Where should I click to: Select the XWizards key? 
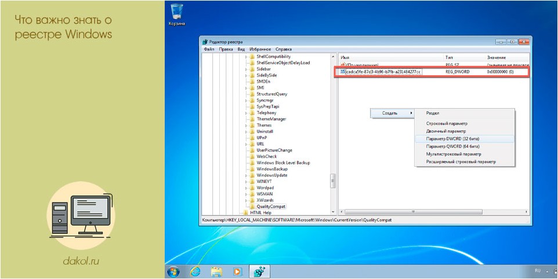(265, 200)
